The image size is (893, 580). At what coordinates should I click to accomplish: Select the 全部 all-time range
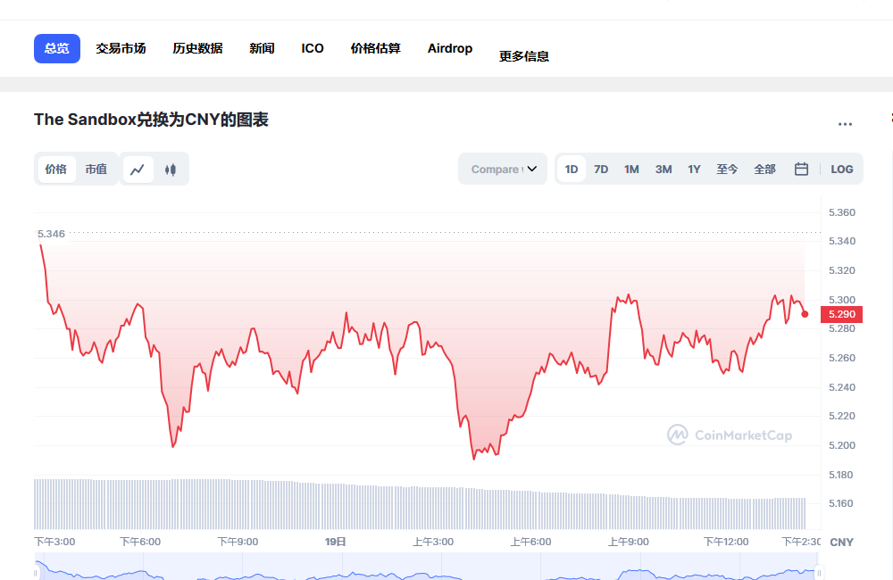765,169
